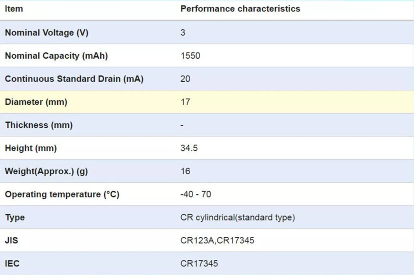
Task: Click the JIS value CR123A,CR17345
Action: click(217, 240)
